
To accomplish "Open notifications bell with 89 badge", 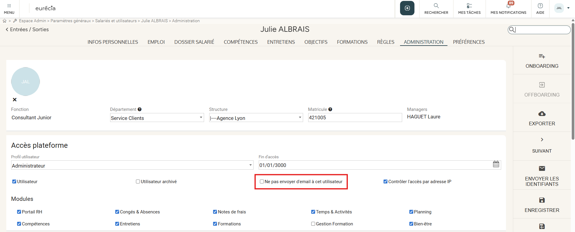I will 508,6.
